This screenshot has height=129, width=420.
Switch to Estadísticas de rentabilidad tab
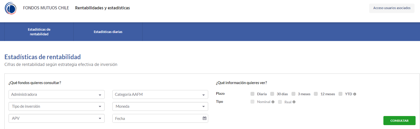point(39,32)
